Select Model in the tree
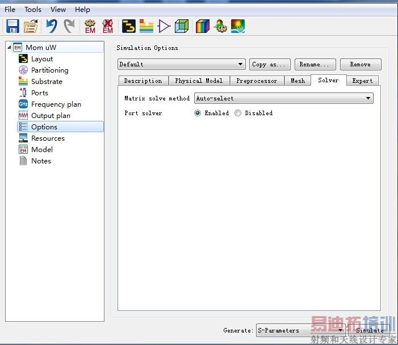This screenshot has height=345, width=398. coord(42,150)
